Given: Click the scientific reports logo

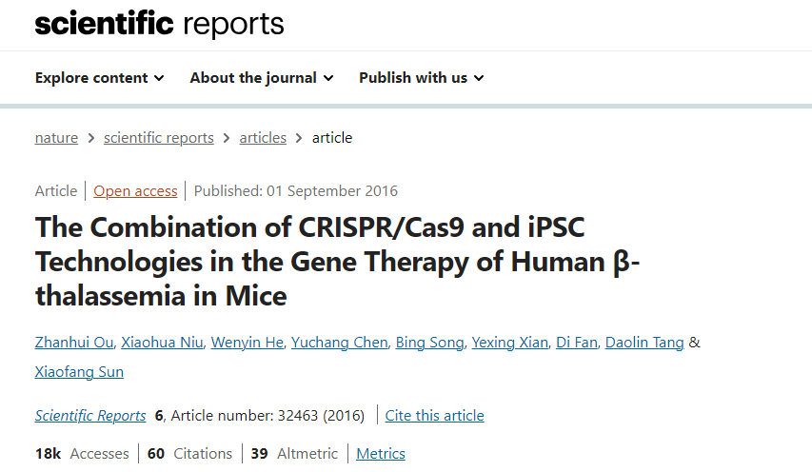Looking at the screenshot, I should (x=160, y=24).
